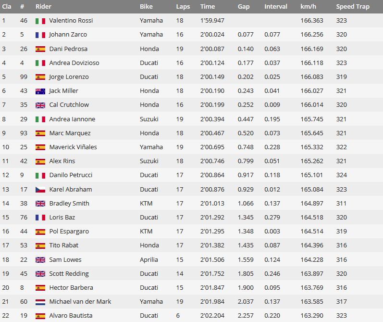
Task: Sort table by Laps header
Action: [183, 7]
